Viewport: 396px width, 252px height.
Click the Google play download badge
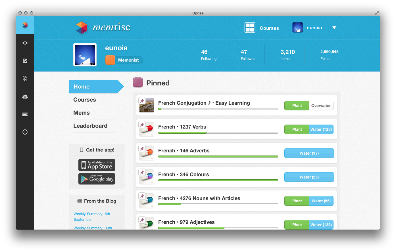97,179
